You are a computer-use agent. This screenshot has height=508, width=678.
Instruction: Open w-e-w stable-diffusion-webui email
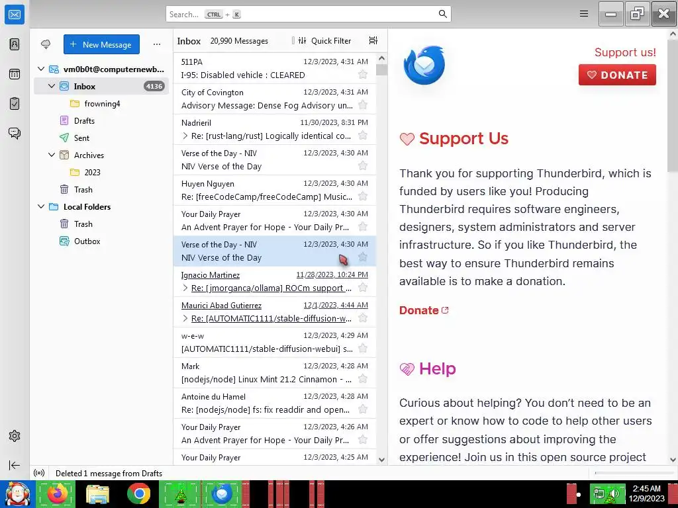[x=275, y=342]
